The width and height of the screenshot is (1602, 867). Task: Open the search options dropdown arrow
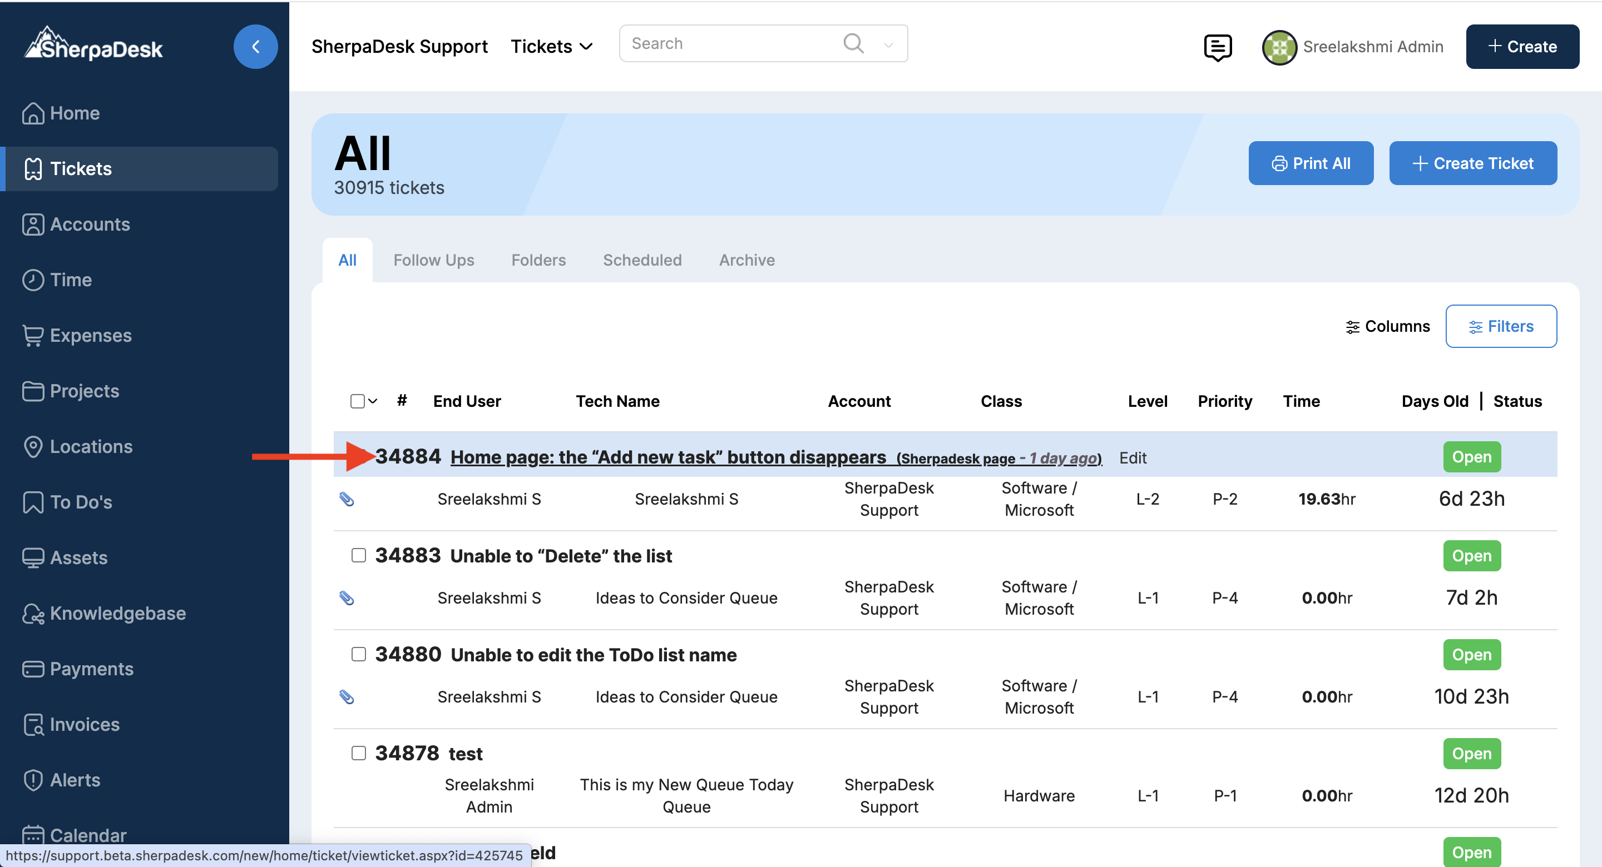click(888, 45)
